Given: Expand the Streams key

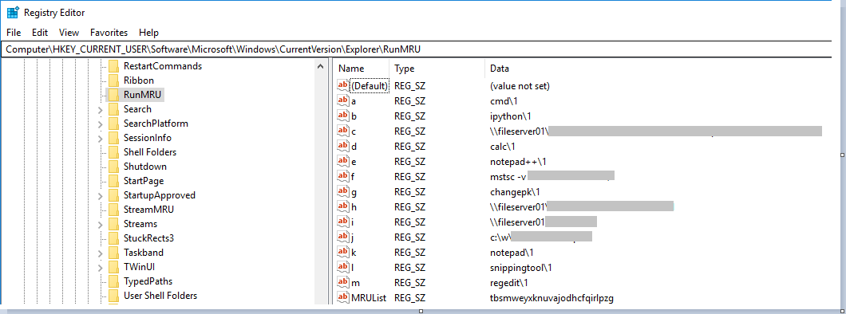Looking at the screenshot, I should [x=101, y=225].
